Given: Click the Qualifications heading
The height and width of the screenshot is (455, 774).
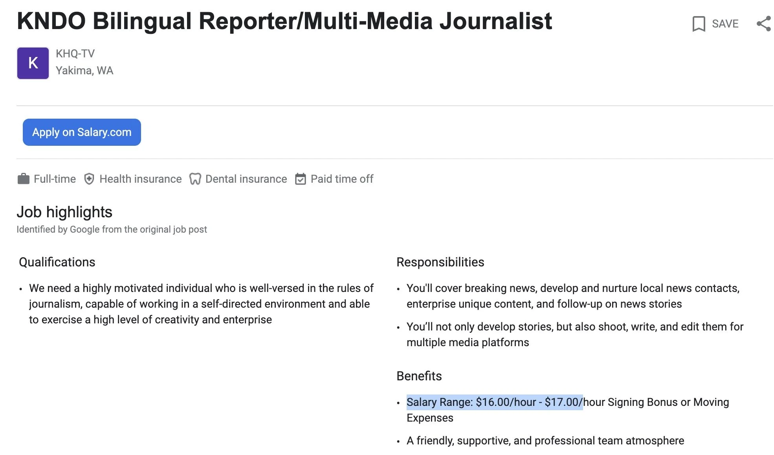Looking at the screenshot, I should 57,262.
